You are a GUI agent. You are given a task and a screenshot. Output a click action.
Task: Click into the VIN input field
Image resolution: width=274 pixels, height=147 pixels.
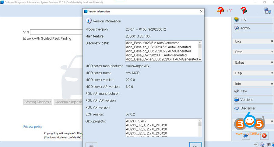[x=56, y=32]
